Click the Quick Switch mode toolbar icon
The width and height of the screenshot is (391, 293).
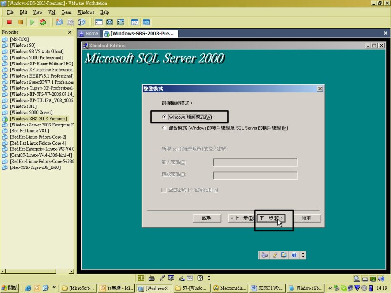coord(109,22)
